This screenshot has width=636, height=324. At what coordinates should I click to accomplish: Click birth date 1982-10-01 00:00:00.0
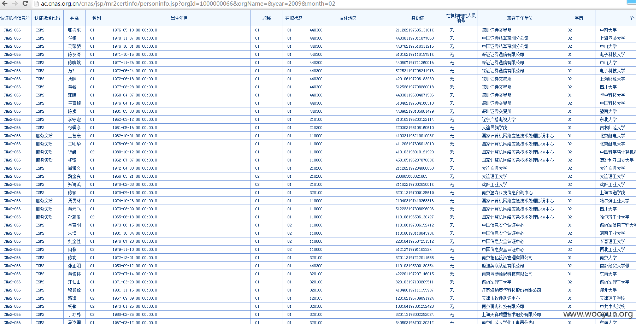click(x=135, y=136)
